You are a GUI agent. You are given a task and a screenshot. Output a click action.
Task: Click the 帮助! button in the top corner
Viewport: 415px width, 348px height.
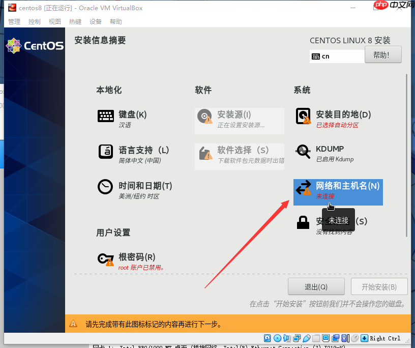[x=383, y=54]
